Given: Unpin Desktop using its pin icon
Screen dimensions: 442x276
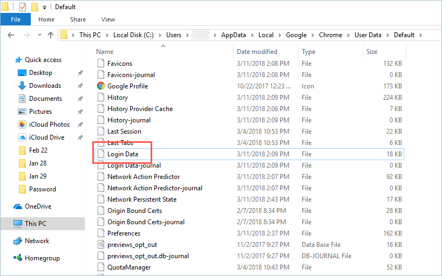Looking at the screenshot, I should 80,73.
